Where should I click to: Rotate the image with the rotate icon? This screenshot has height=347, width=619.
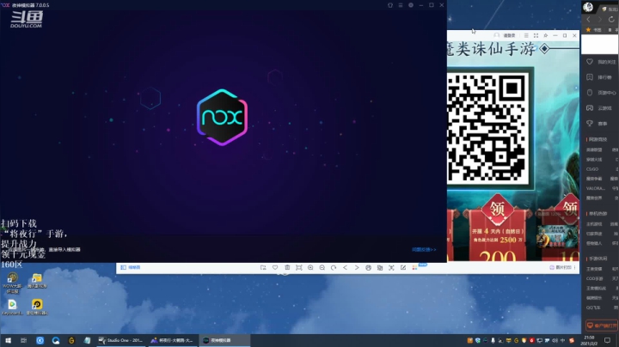(334, 267)
